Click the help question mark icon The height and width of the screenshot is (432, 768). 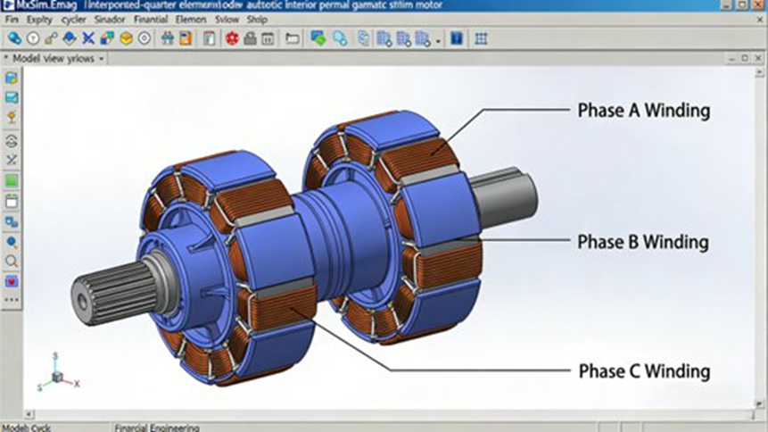click(x=33, y=38)
